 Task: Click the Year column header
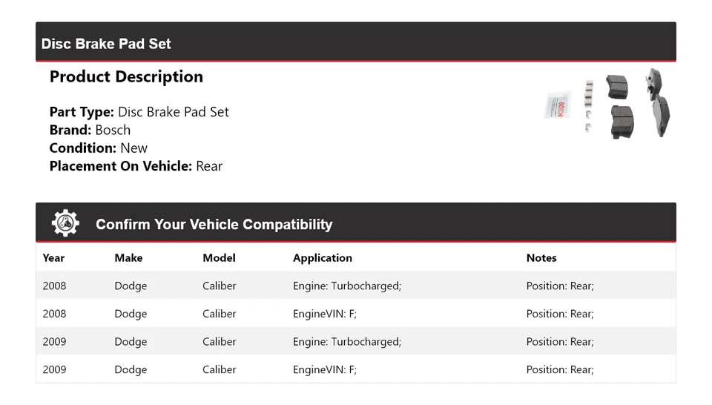coord(53,258)
